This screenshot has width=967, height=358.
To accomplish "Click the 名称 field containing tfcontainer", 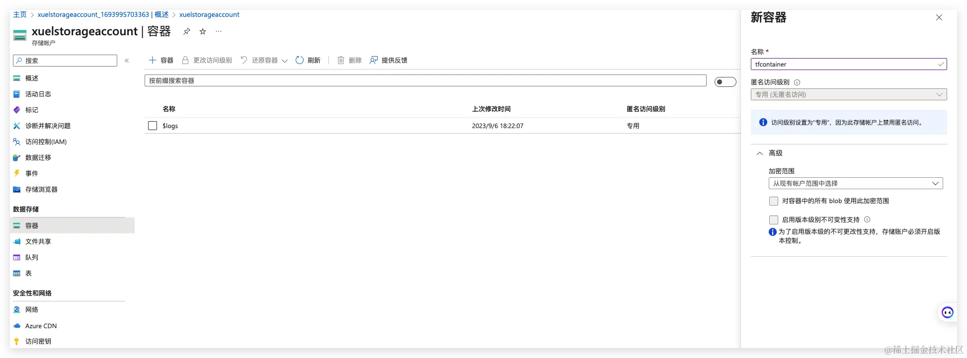I will pos(849,64).
